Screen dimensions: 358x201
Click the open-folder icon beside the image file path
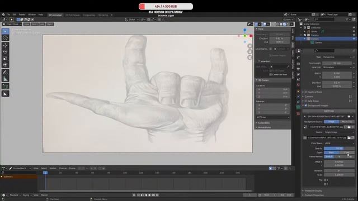coord(349,138)
